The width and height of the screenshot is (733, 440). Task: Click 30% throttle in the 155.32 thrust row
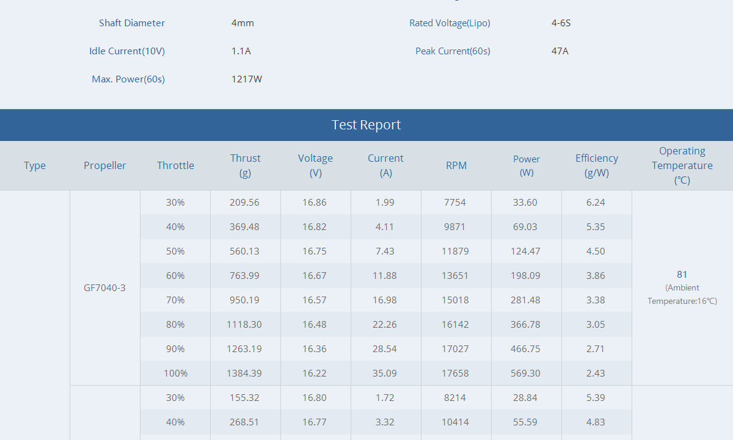pos(175,397)
